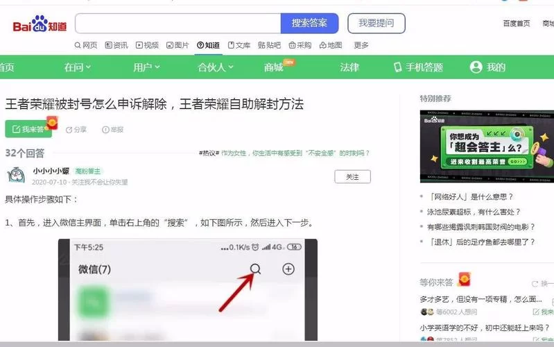Expand the 合伙人 dropdown in green navbar
The height and width of the screenshot is (347, 554).
pyautogui.click(x=215, y=67)
